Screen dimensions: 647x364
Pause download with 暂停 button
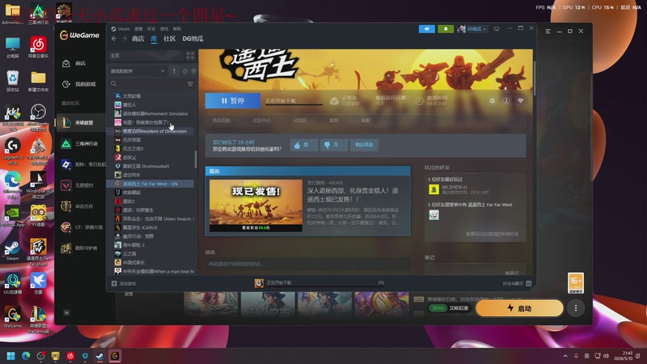(233, 100)
